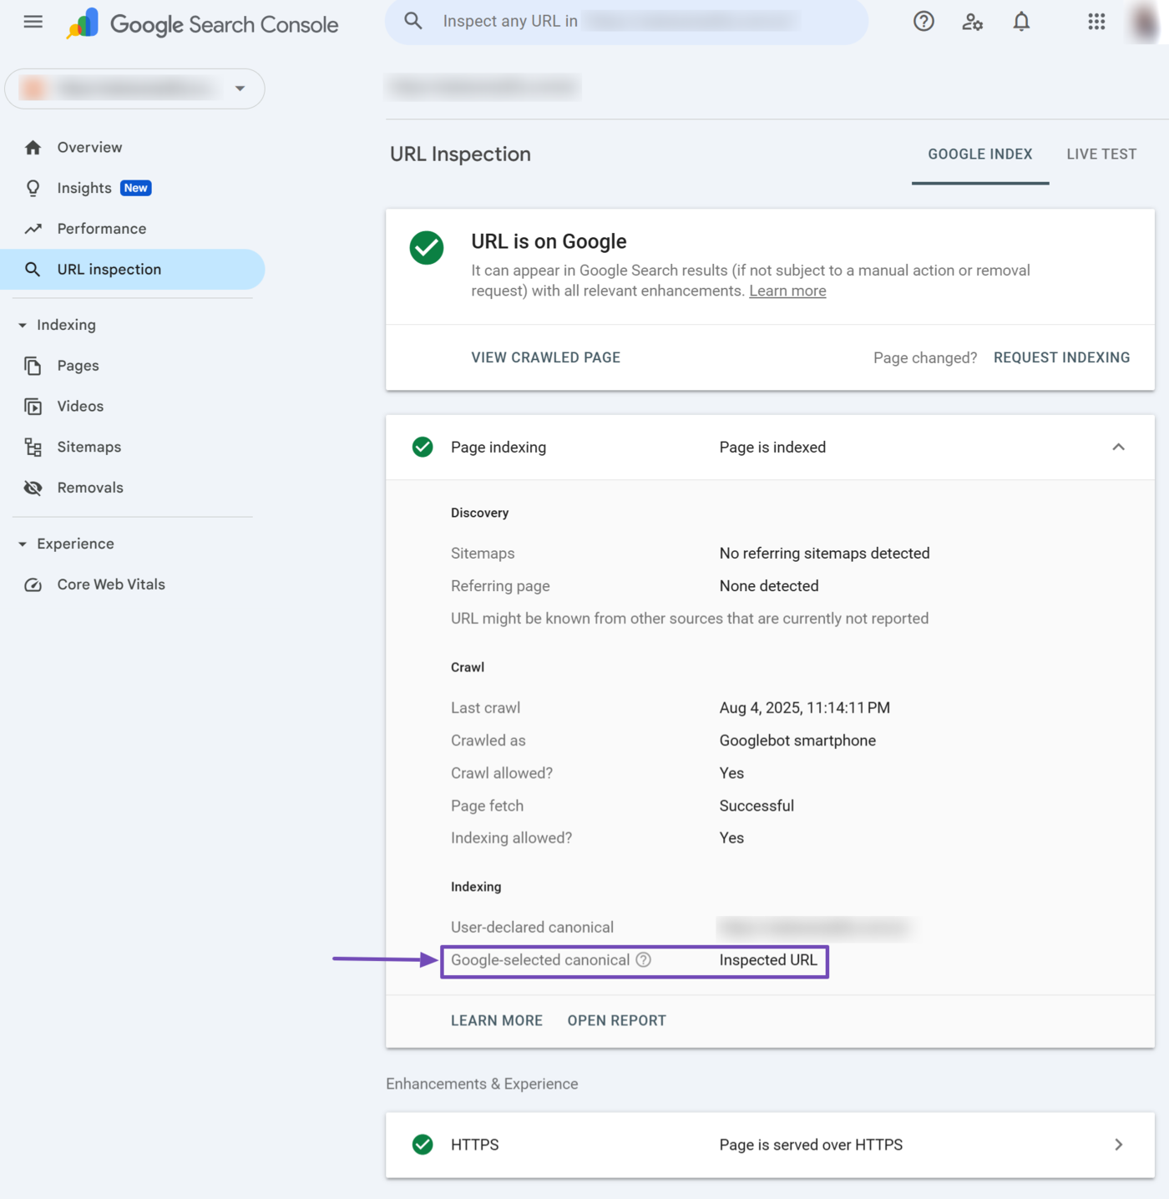Image resolution: width=1169 pixels, height=1199 pixels.
Task: Click the Learn More button
Action: [497, 1020]
